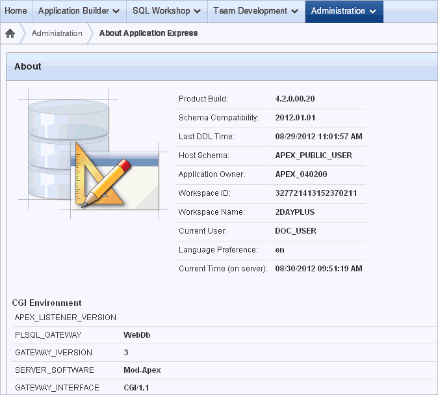Click About Application Express breadcrumb
Viewport: 438px width, 395px height.
click(149, 33)
